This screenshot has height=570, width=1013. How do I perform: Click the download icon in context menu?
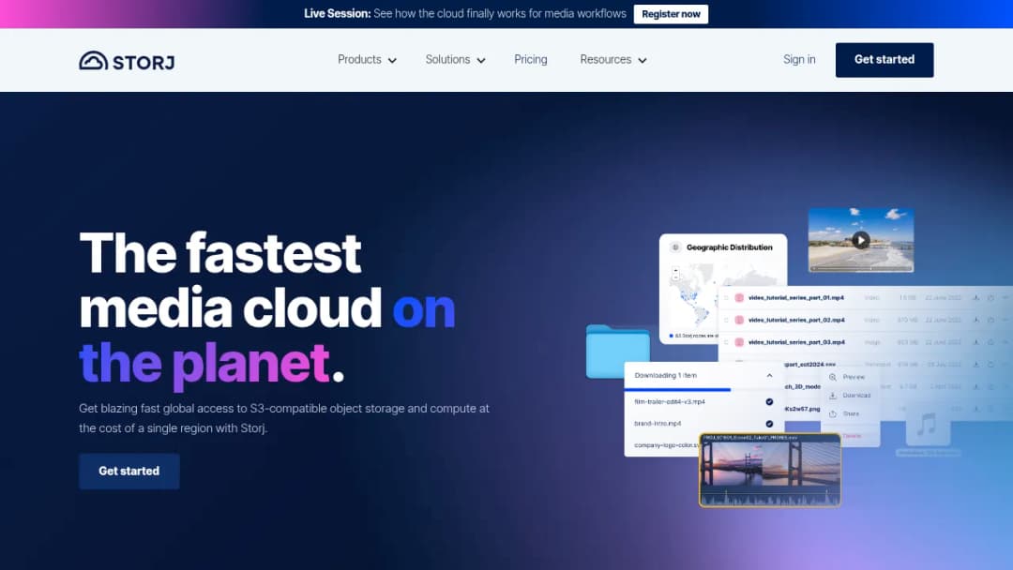coord(833,395)
